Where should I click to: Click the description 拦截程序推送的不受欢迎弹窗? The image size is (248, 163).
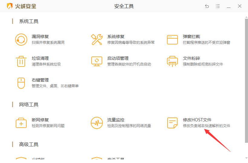coord(206,43)
